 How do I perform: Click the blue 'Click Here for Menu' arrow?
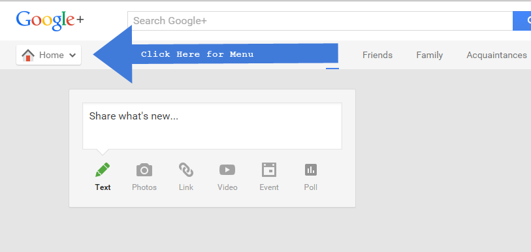pyautogui.click(x=216, y=54)
